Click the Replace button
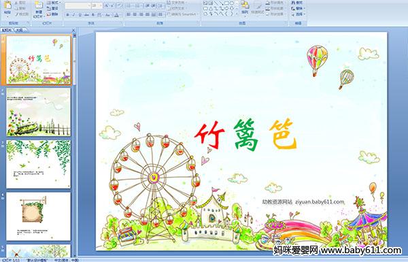408x262 pixels. coord(298,8)
